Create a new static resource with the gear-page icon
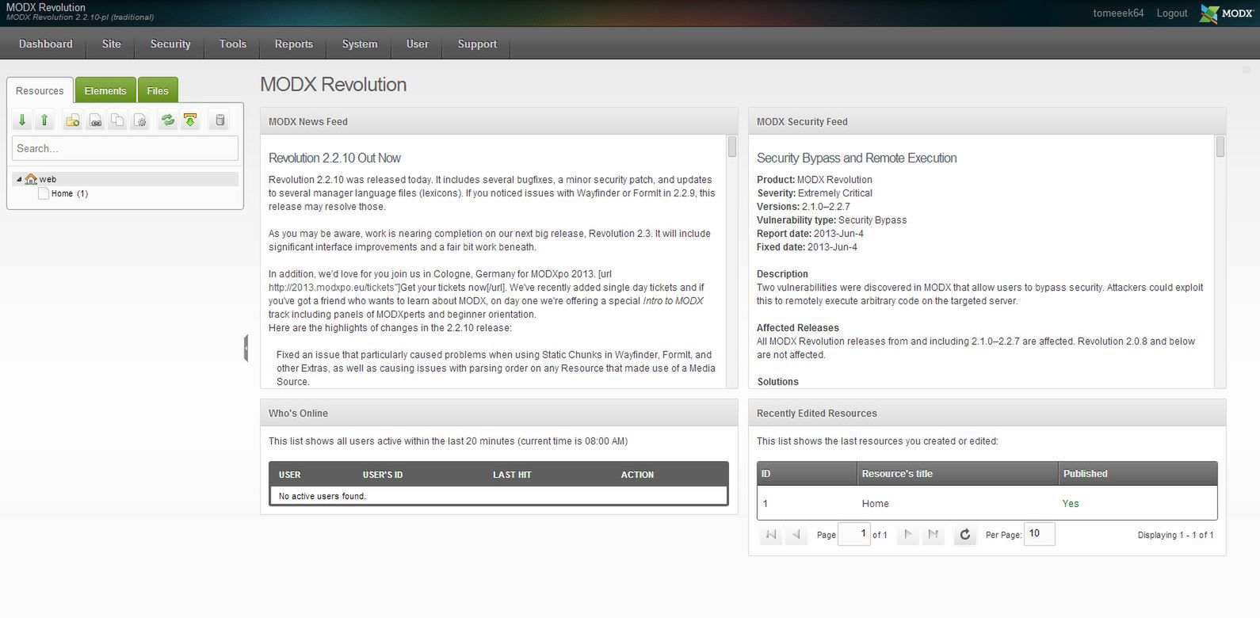1260x618 pixels. point(140,120)
